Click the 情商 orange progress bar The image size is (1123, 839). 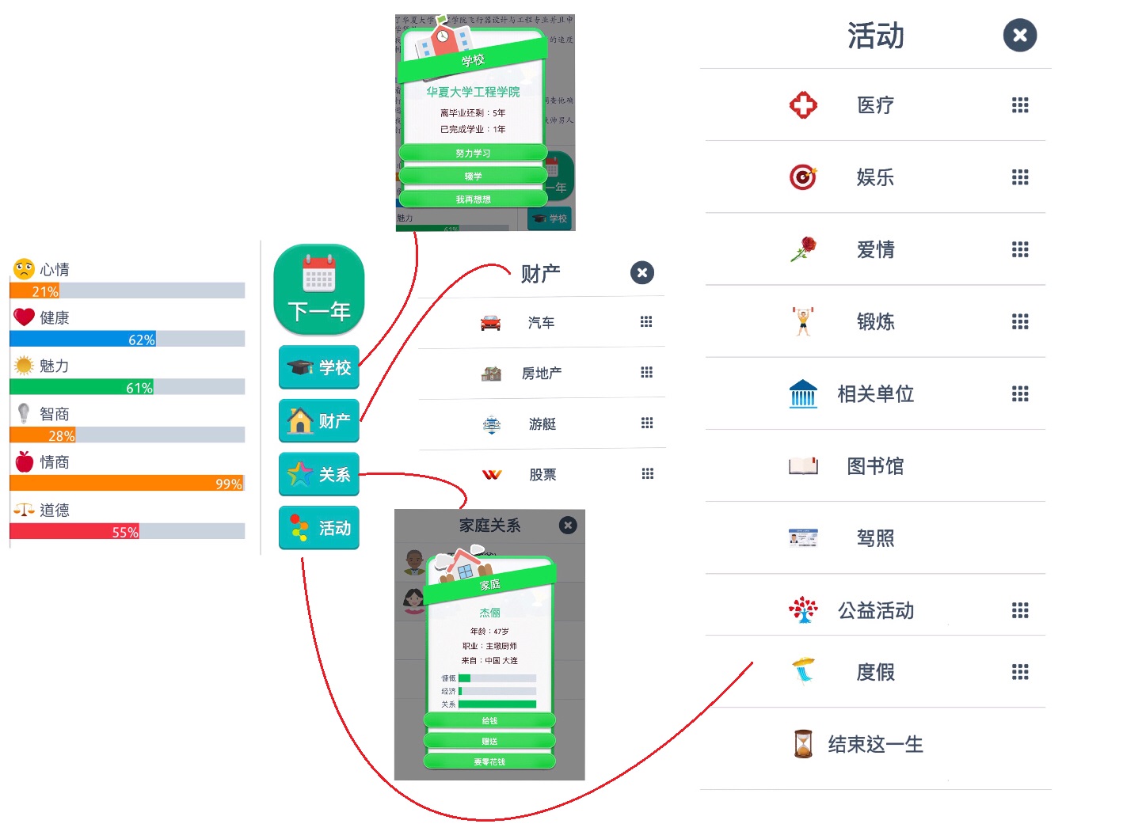pyautogui.click(x=127, y=483)
